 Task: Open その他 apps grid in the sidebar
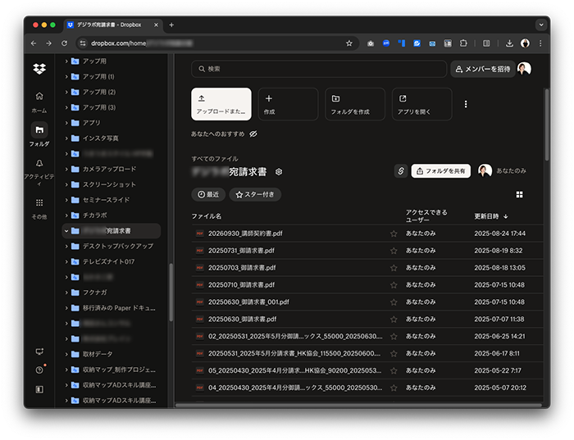pyautogui.click(x=39, y=208)
